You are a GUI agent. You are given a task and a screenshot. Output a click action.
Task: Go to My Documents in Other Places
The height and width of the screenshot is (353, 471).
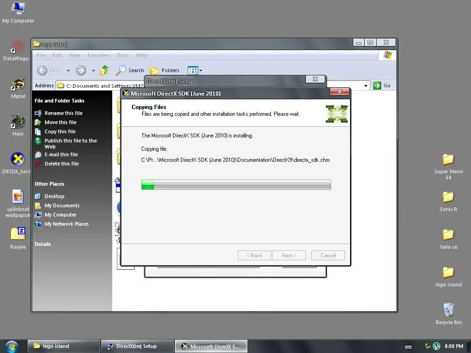(62, 205)
